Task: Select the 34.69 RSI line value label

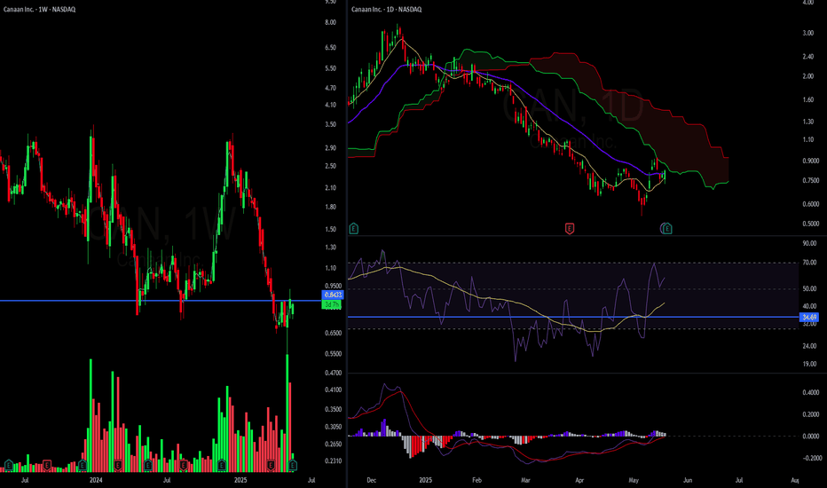Action: tap(809, 317)
